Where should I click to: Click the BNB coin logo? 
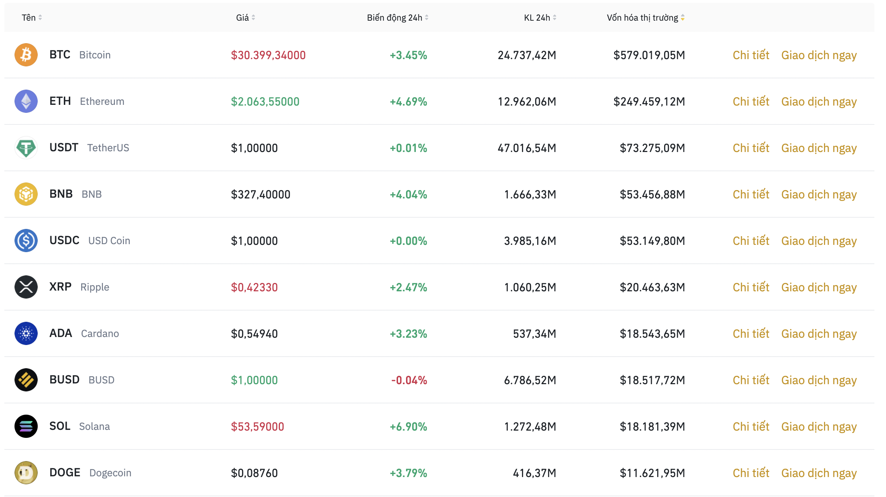(26, 194)
